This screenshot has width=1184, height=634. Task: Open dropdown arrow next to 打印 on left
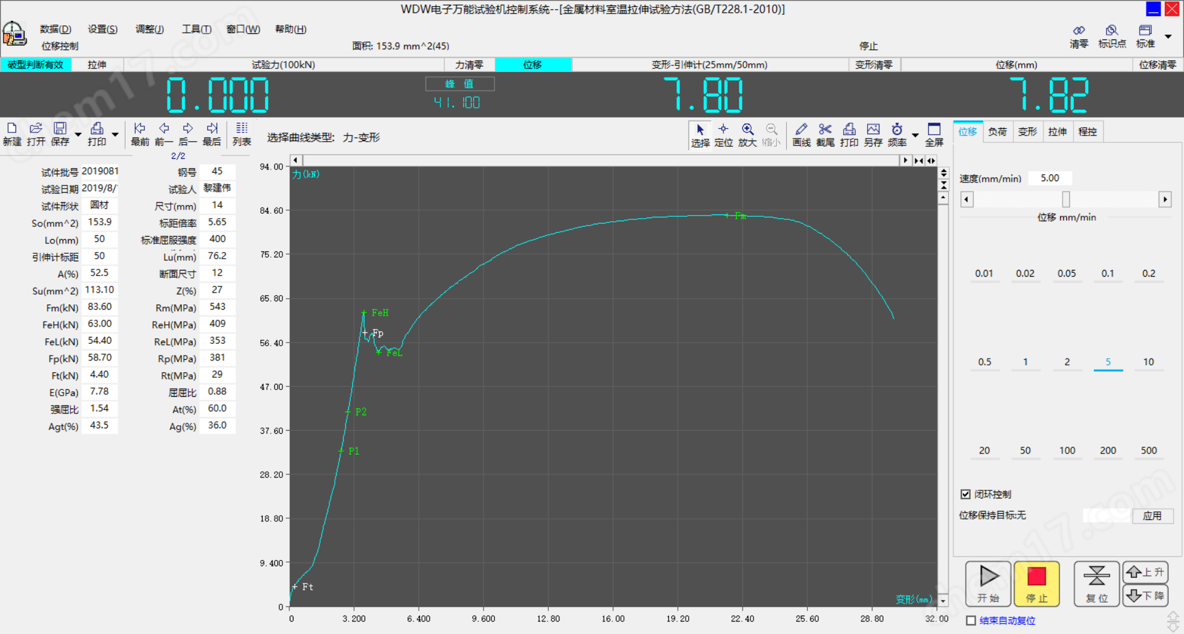click(115, 134)
